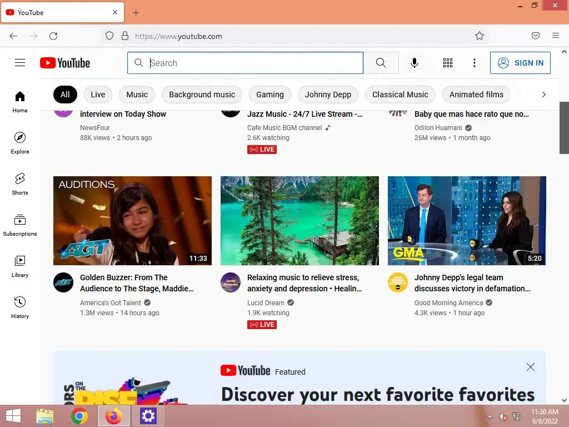Open Subscriptions in sidebar

20,225
